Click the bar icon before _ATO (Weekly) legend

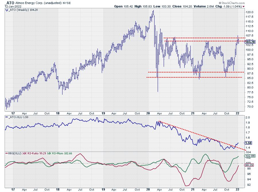click(7, 10)
